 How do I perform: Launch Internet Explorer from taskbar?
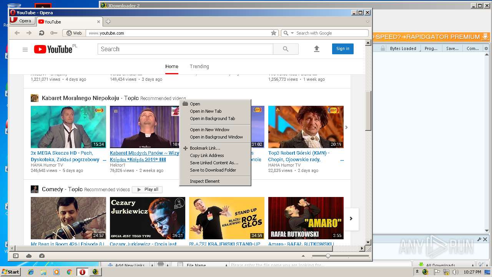pyautogui.click(x=31, y=272)
